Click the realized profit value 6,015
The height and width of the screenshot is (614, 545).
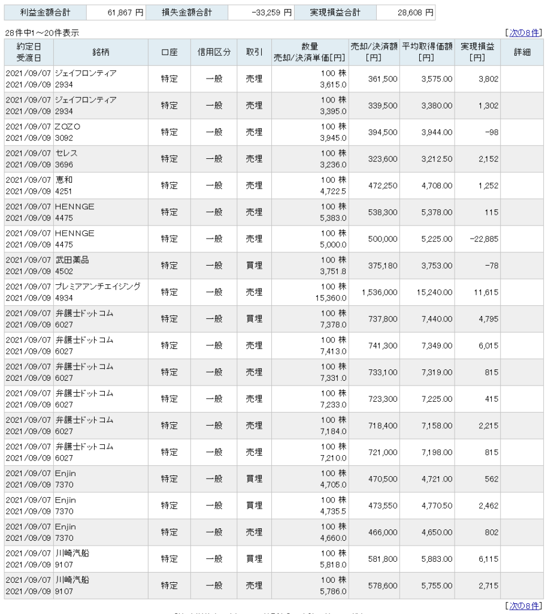click(x=488, y=345)
